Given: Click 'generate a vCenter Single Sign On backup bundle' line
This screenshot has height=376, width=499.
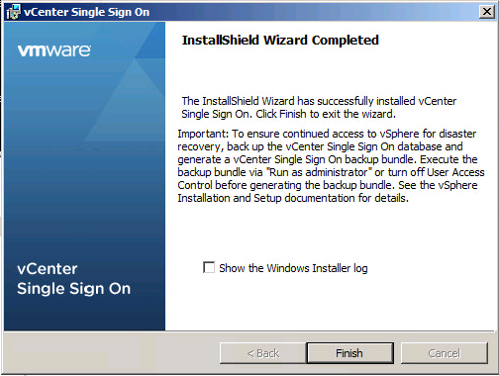Looking at the screenshot, I should pos(297,159).
